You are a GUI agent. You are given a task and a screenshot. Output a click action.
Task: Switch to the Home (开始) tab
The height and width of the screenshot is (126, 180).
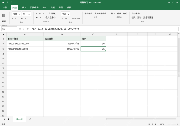pos(14,8)
